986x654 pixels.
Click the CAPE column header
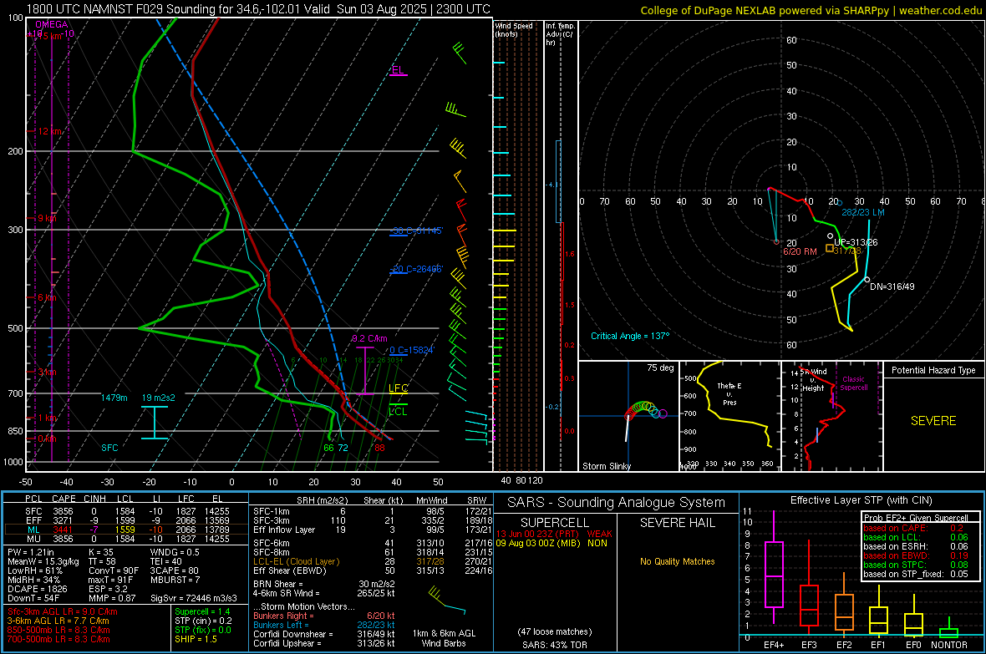[x=64, y=499]
